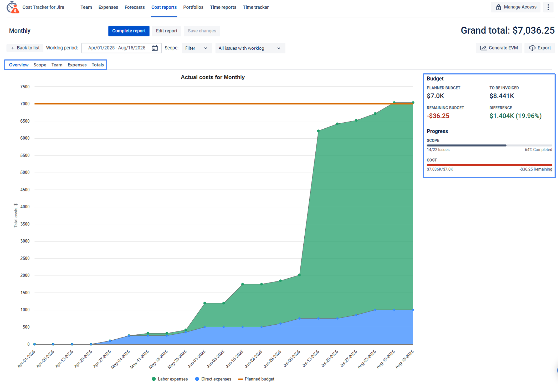Click the worklog period date range field
The width and height of the screenshot is (558, 388).
(x=117, y=48)
